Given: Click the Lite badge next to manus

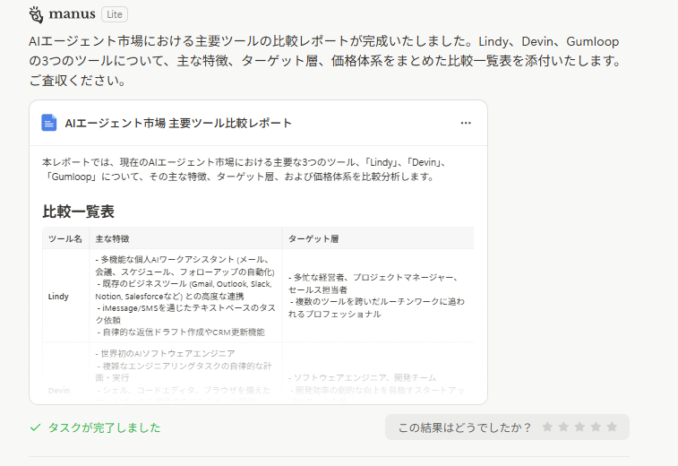Looking at the screenshot, I should (115, 14).
